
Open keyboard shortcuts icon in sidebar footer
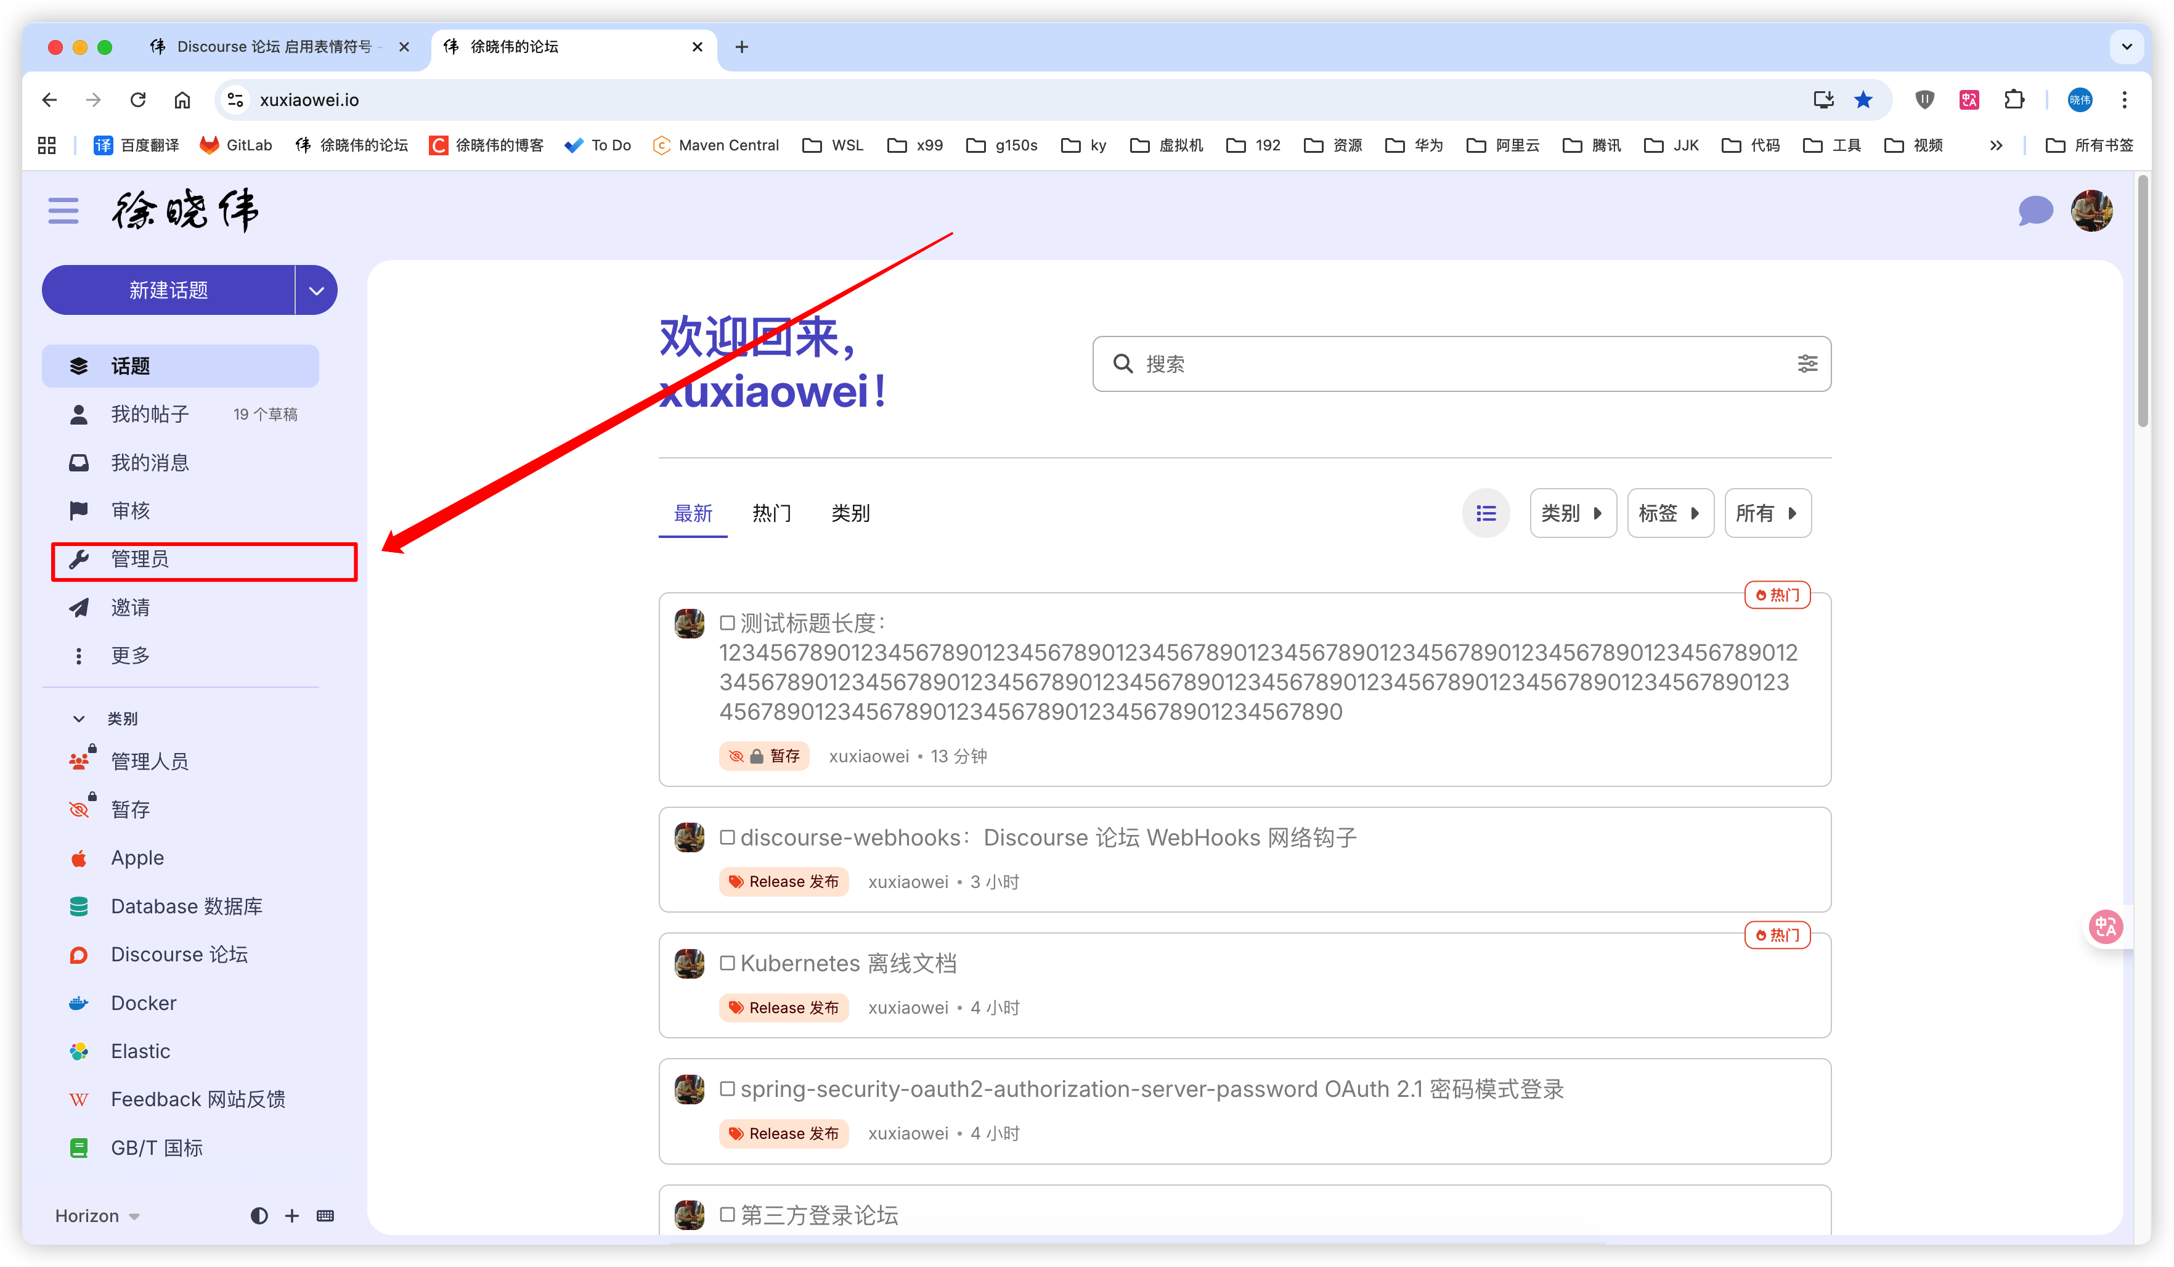tap(325, 1215)
